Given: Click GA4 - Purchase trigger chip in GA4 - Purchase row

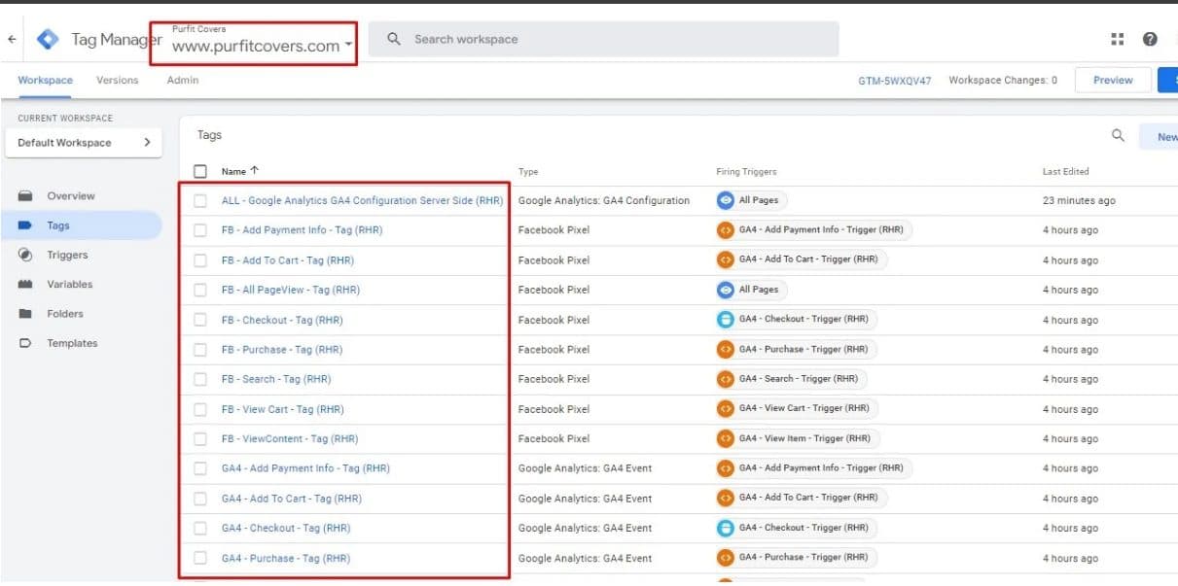Looking at the screenshot, I should 796,558.
